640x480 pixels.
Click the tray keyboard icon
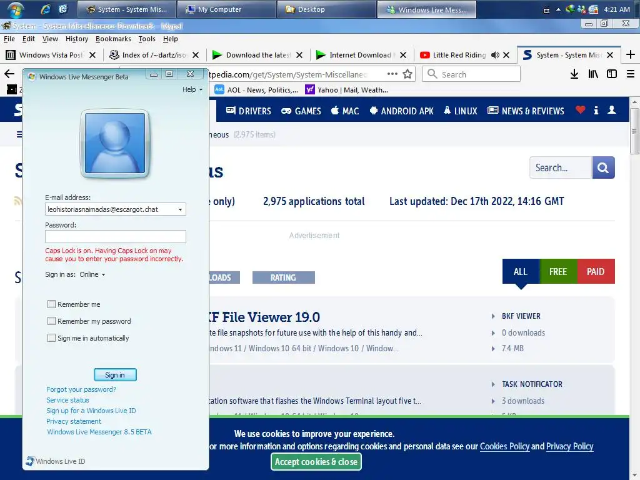point(546,10)
